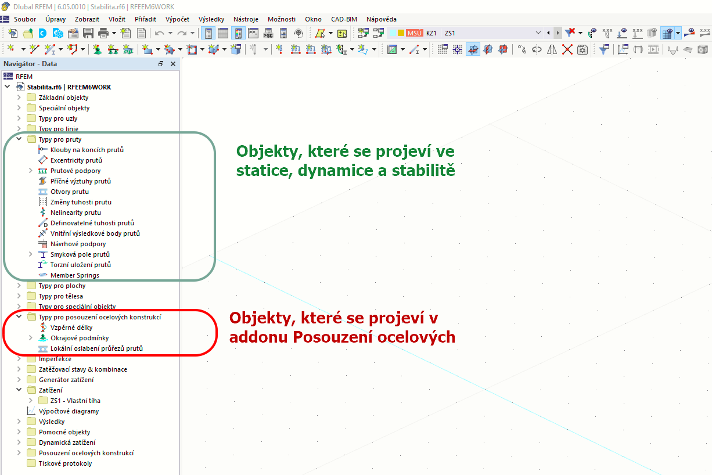
Task: Toggle the navigator panel visibility button
Action: pyautogui.click(x=208, y=33)
